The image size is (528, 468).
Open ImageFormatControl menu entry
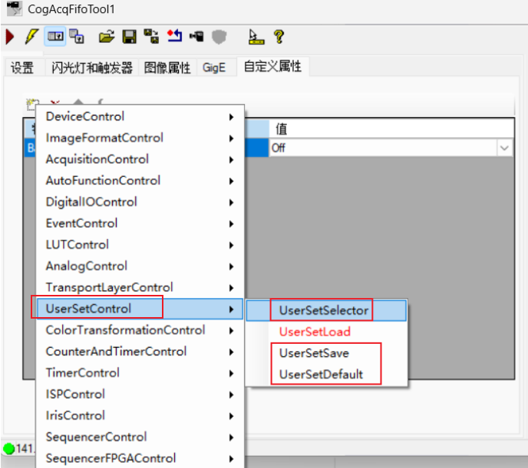140,138
